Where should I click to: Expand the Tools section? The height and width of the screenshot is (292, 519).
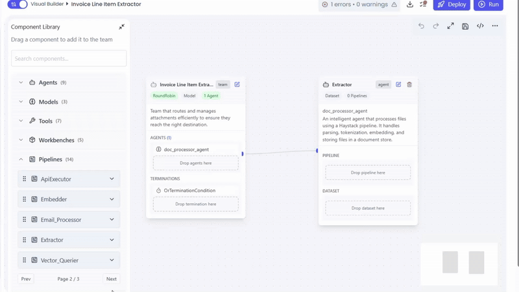21,121
